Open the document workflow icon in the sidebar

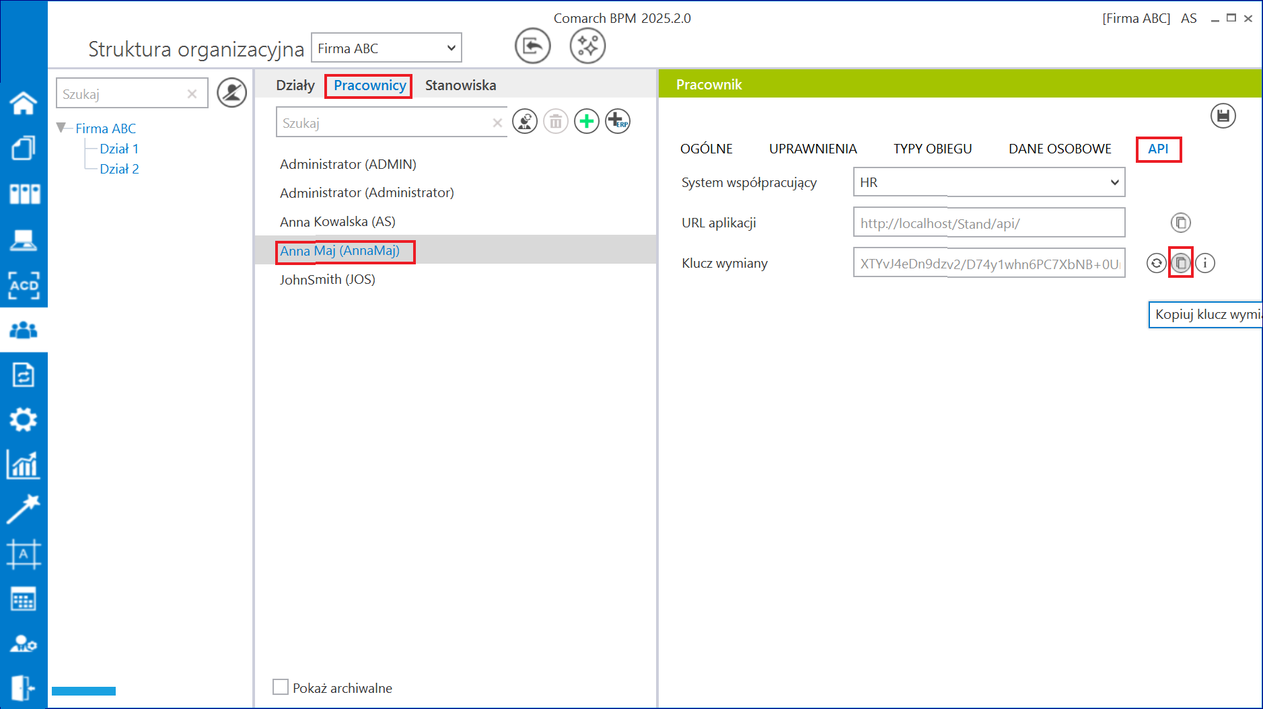point(24,375)
